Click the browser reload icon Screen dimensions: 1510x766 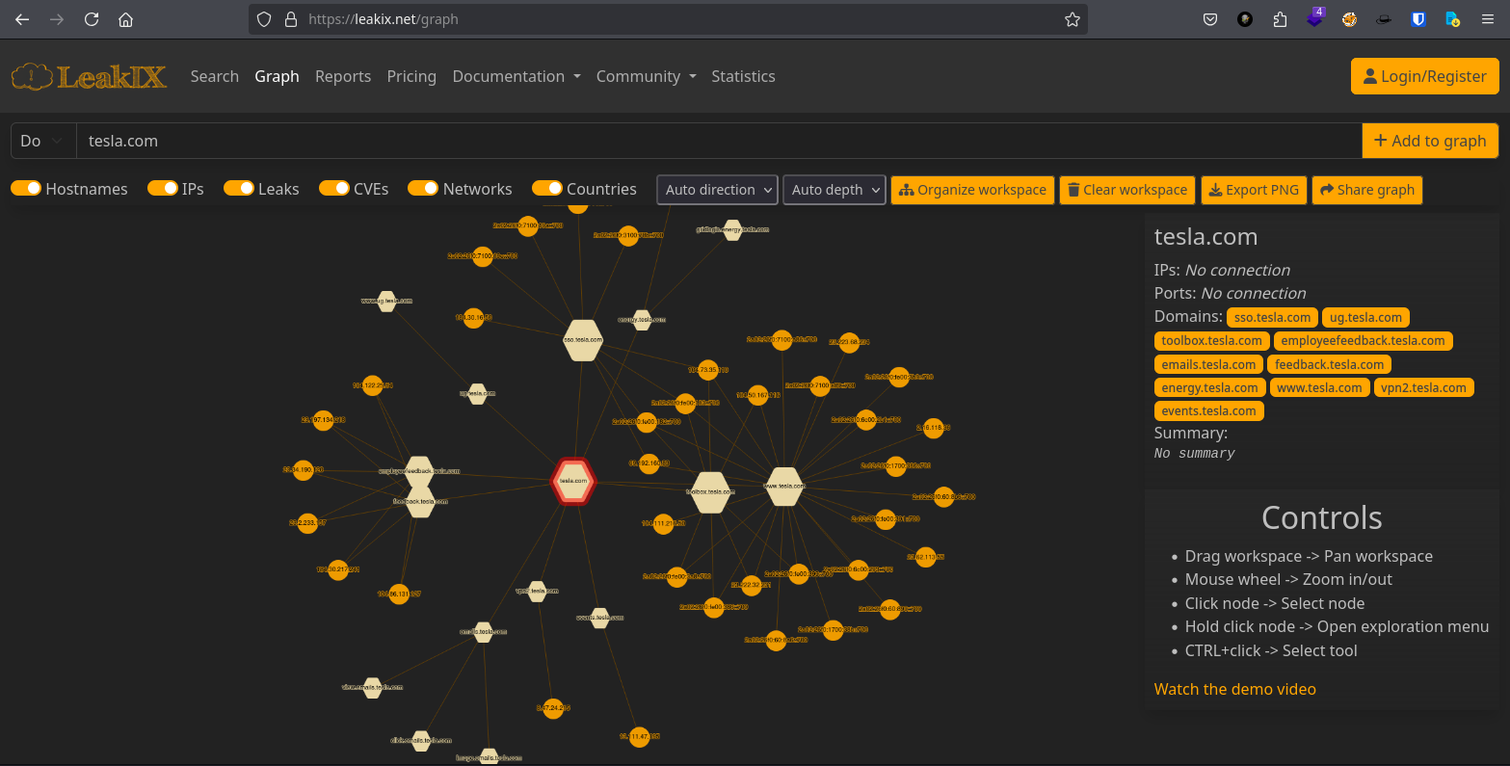(92, 19)
